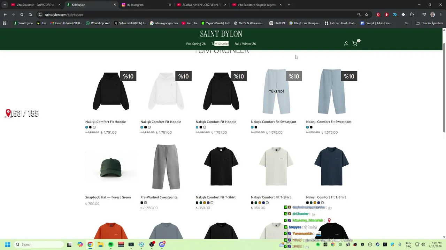Open Pre-Washed Sweatpants product link

pyautogui.click(x=159, y=197)
